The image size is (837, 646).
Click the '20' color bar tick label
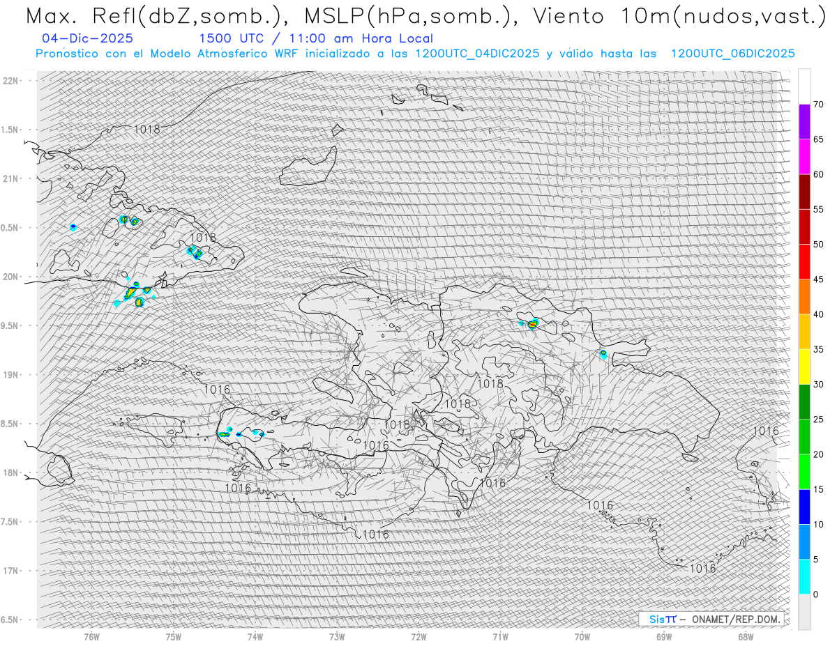coord(818,454)
